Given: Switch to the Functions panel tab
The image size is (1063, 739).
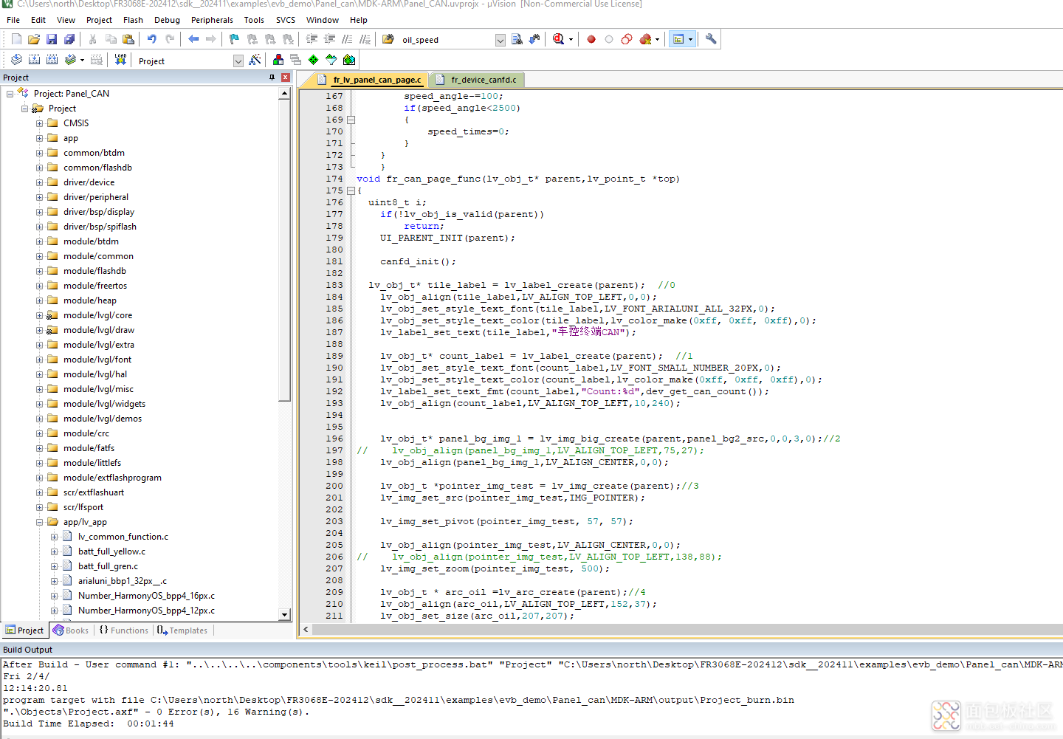Looking at the screenshot, I should 124,630.
